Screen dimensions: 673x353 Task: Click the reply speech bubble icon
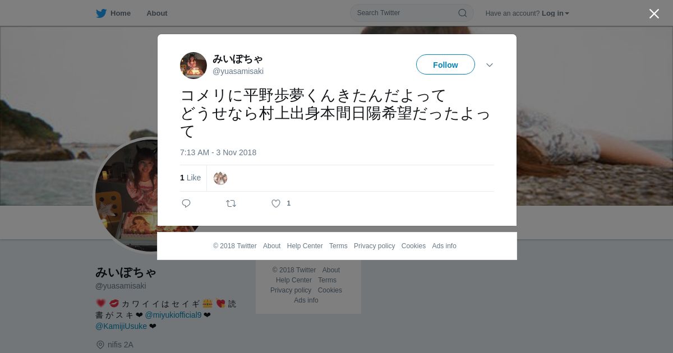tap(186, 203)
